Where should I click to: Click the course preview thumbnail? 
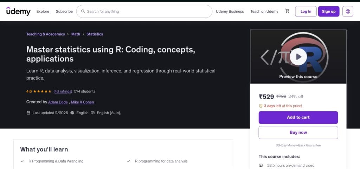[298, 57]
